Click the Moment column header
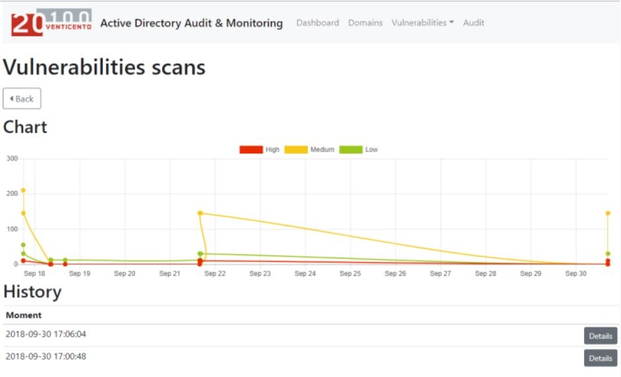Image resolution: width=621 pixels, height=377 pixels. click(24, 315)
